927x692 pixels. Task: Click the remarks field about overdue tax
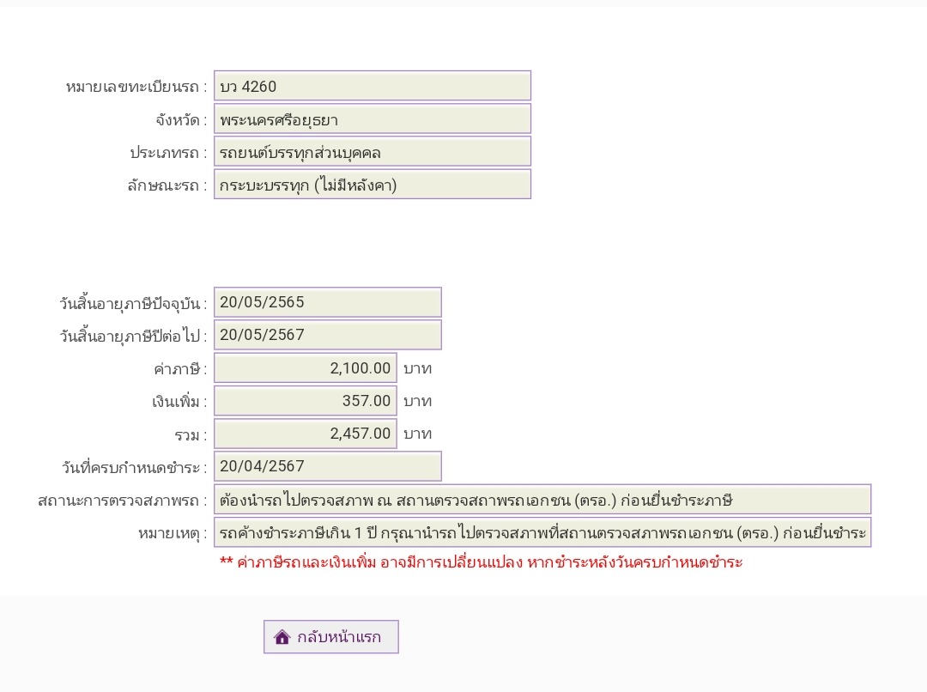click(542, 532)
